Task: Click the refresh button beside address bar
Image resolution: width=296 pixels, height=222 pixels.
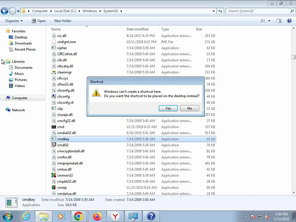Action: [x=220, y=11]
